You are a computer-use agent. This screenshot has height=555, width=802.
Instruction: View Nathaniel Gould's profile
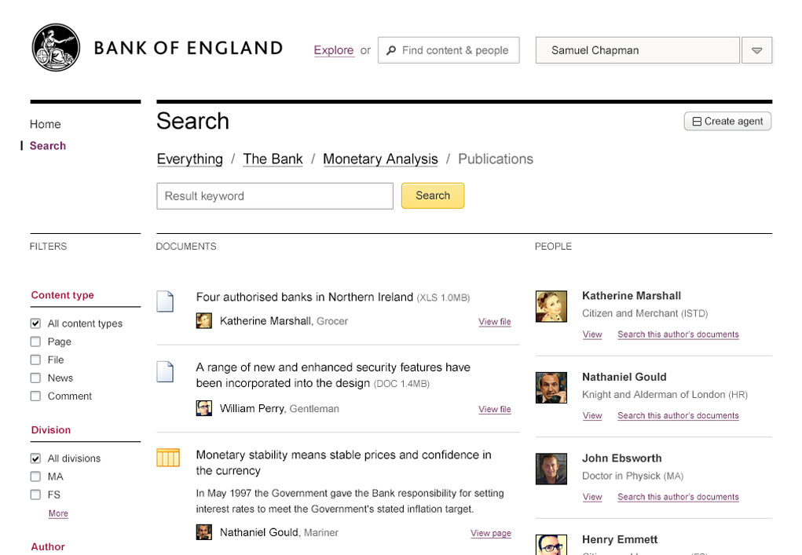click(592, 415)
